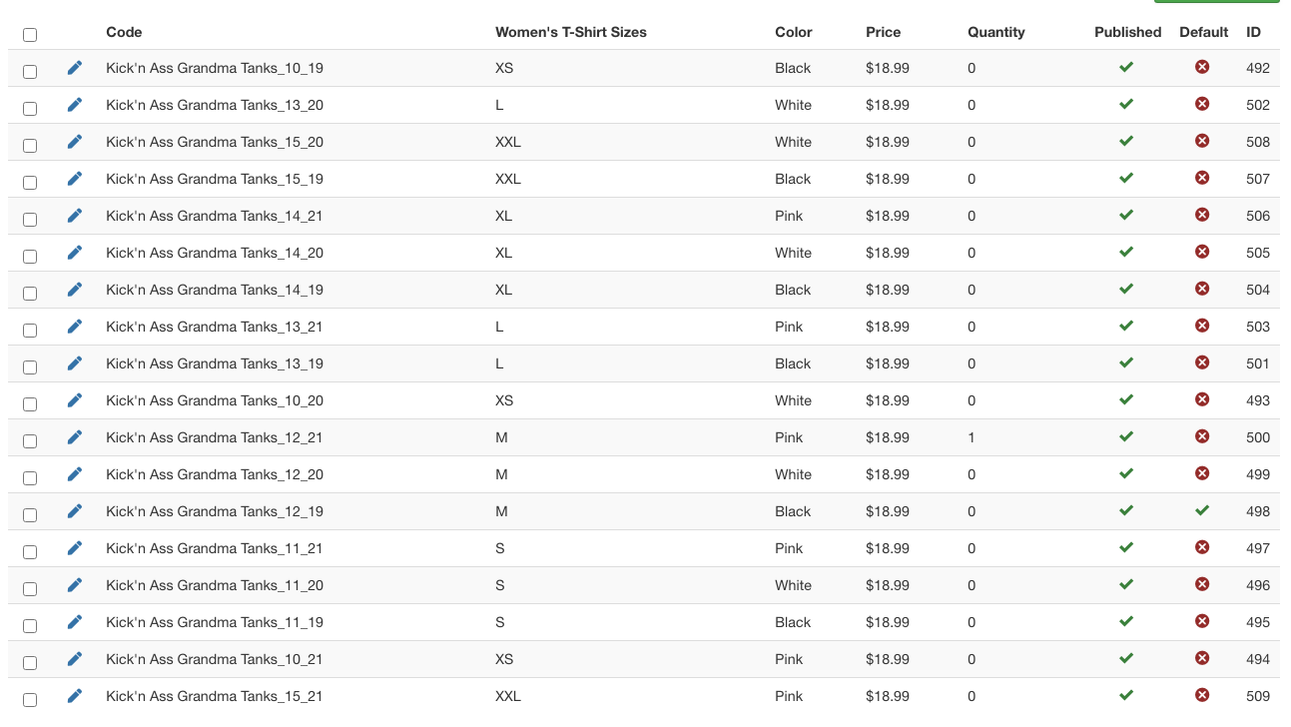The height and width of the screenshot is (727, 1291).
Task: Set Tanks_14_19 as default via red X
Action: pyautogui.click(x=1202, y=290)
